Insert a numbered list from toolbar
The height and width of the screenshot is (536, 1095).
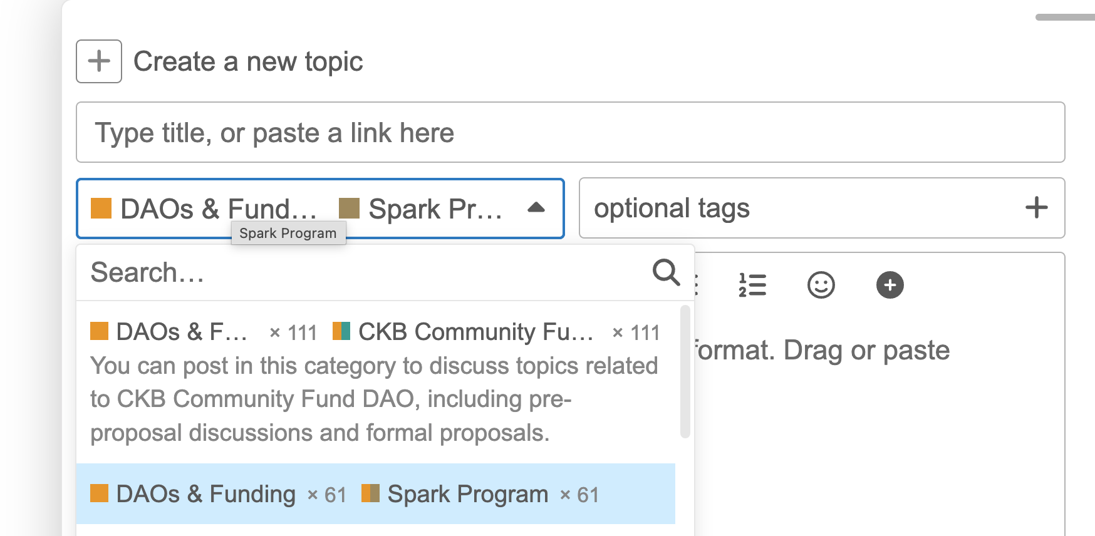point(752,285)
